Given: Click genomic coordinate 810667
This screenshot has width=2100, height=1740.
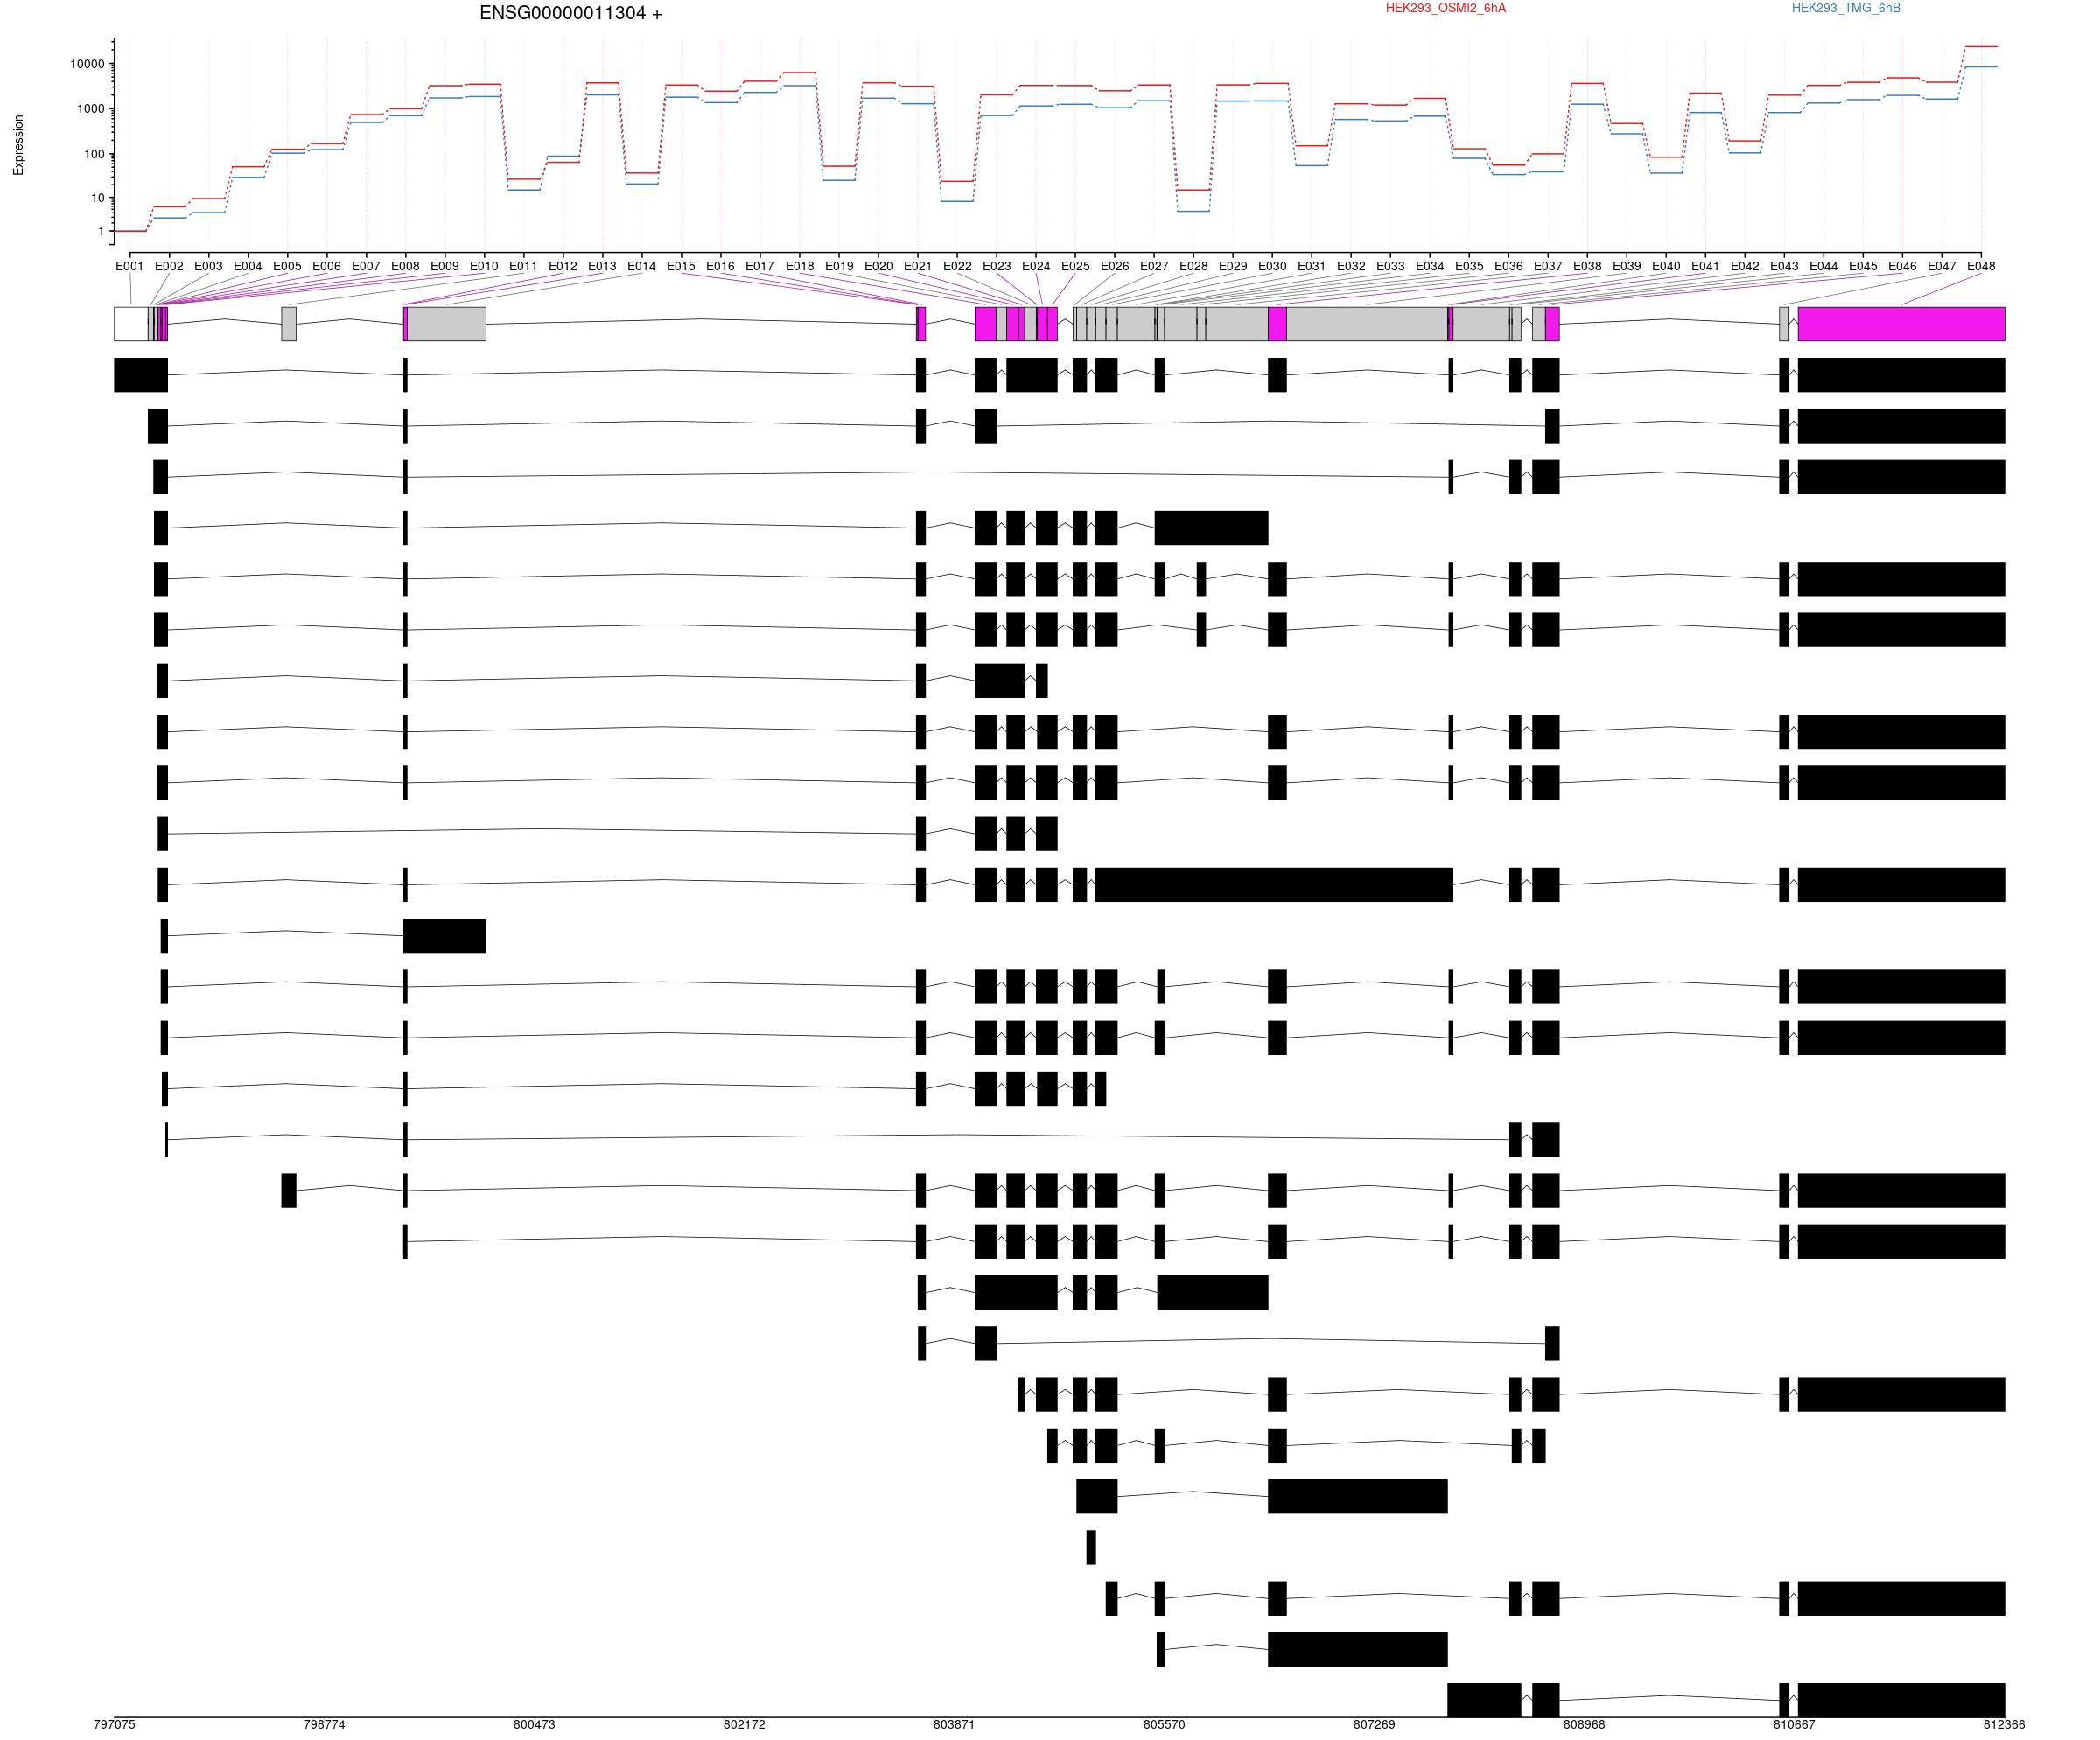Looking at the screenshot, I should (x=1794, y=1725).
